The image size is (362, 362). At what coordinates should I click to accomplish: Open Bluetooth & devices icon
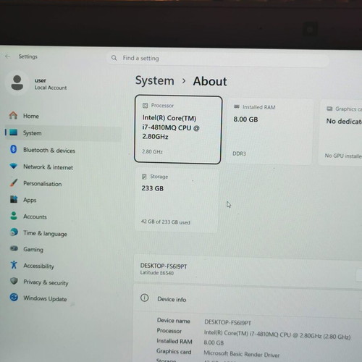14,149
